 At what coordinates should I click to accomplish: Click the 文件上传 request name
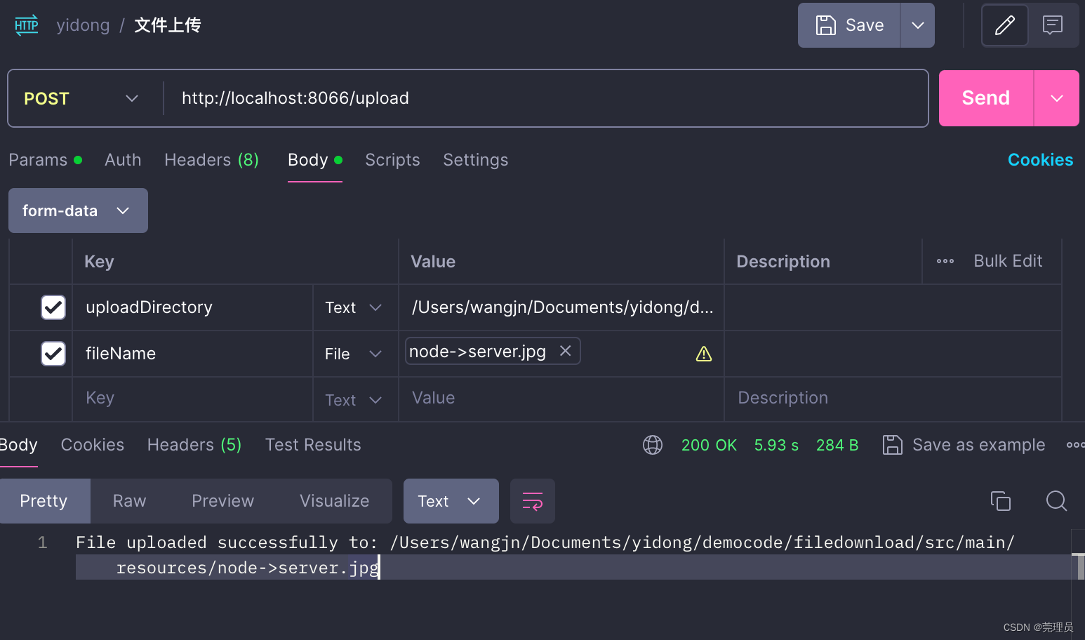pos(168,25)
